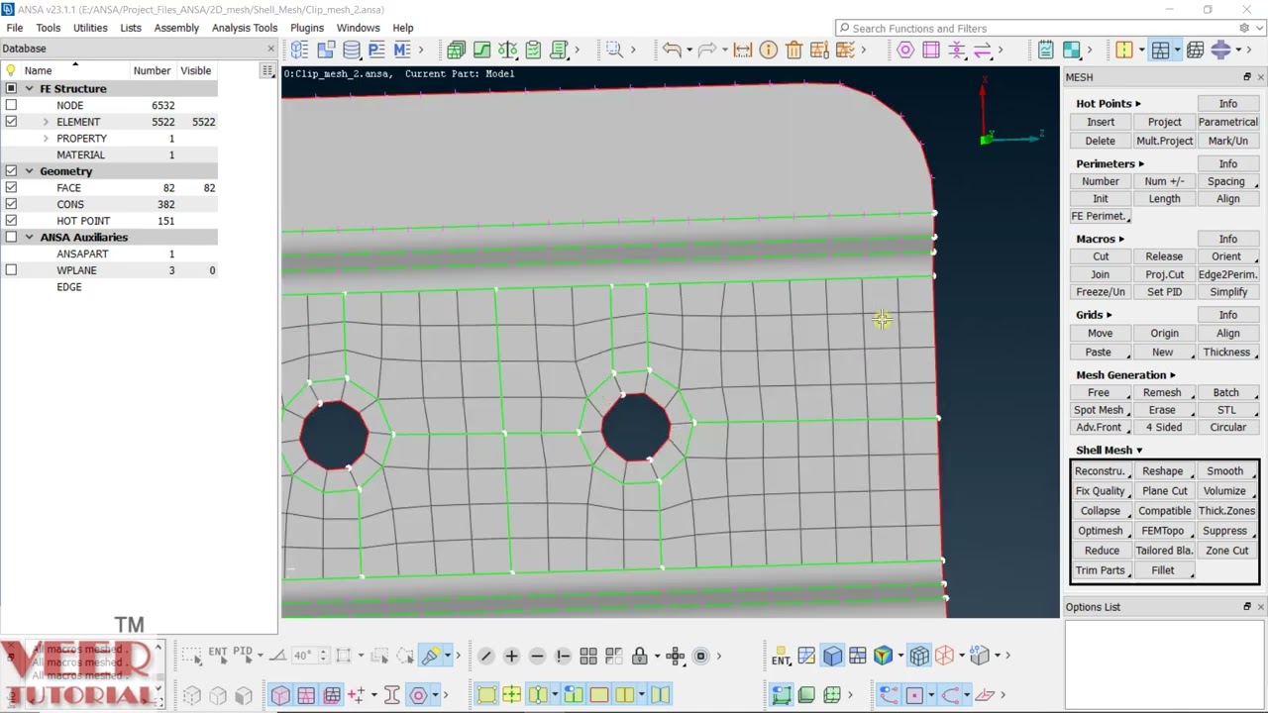Open the Windows menu

coord(358,28)
